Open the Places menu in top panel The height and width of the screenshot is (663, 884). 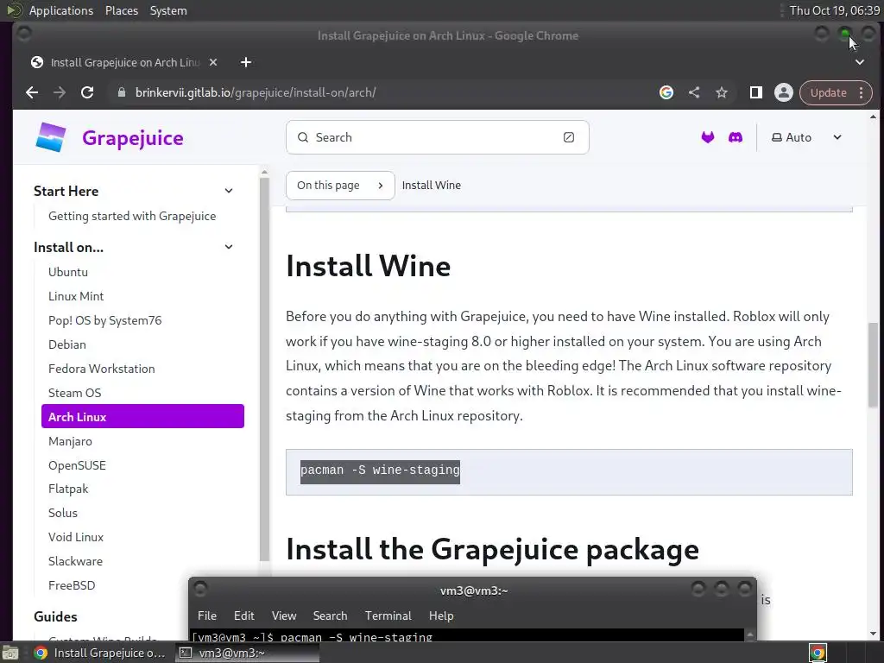pyautogui.click(x=121, y=10)
